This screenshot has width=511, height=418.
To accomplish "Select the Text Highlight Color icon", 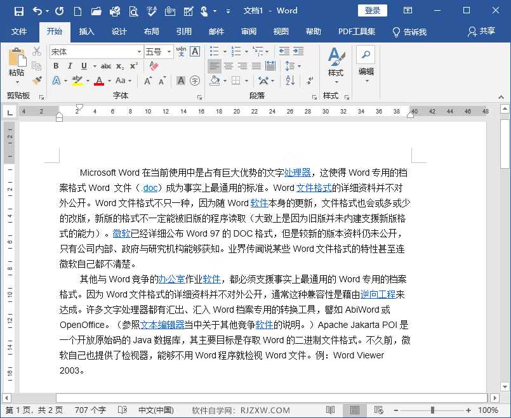I will click(76, 80).
